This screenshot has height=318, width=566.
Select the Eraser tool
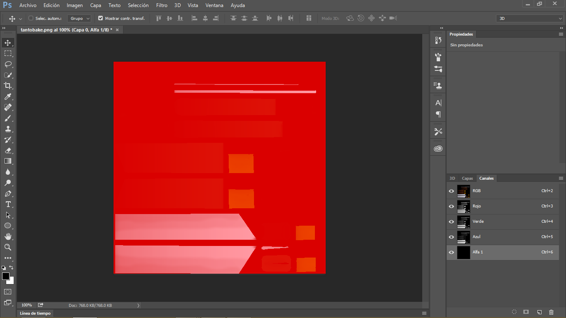click(x=8, y=150)
